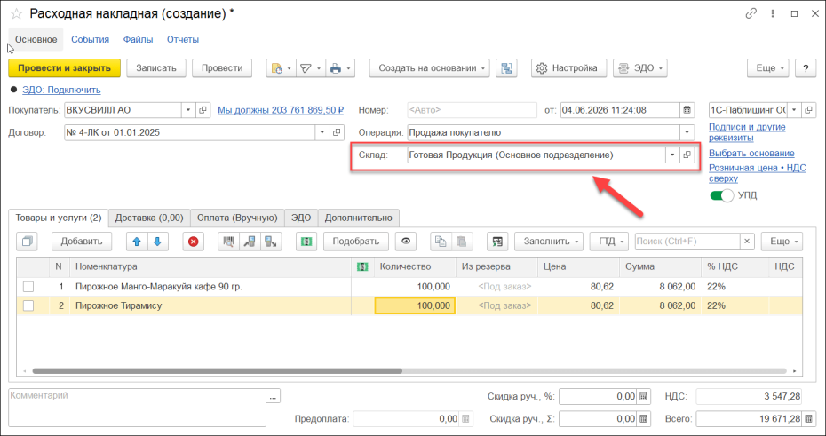Open calendar picker for document date
This screenshot has height=436, width=826.
pos(687,110)
